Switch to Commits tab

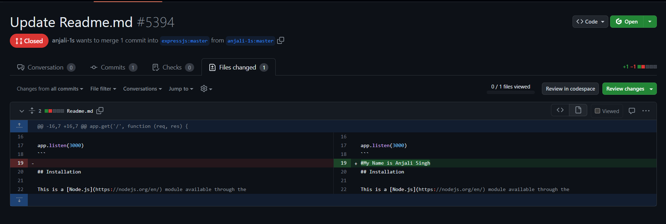(x=114, y=68)
